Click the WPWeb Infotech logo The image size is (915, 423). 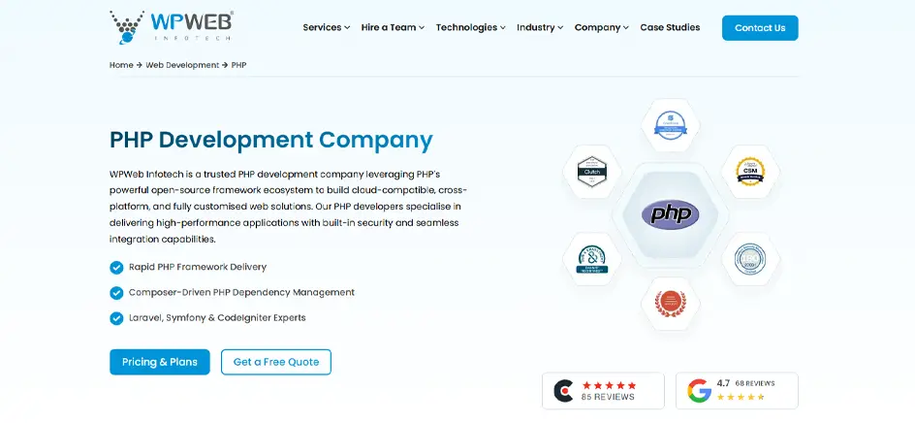(172, 27)
